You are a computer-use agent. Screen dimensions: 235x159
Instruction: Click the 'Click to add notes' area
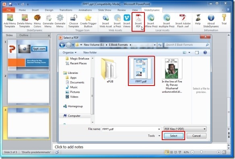point(140,147)
